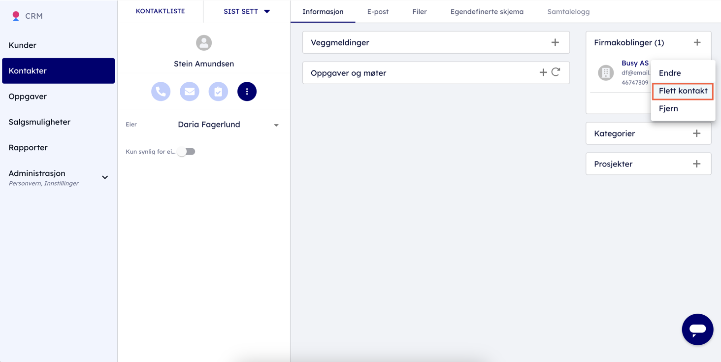This screenshot has height=362, width=721.
Task: Switch to the E-post tab
Action: coord(378,11)
